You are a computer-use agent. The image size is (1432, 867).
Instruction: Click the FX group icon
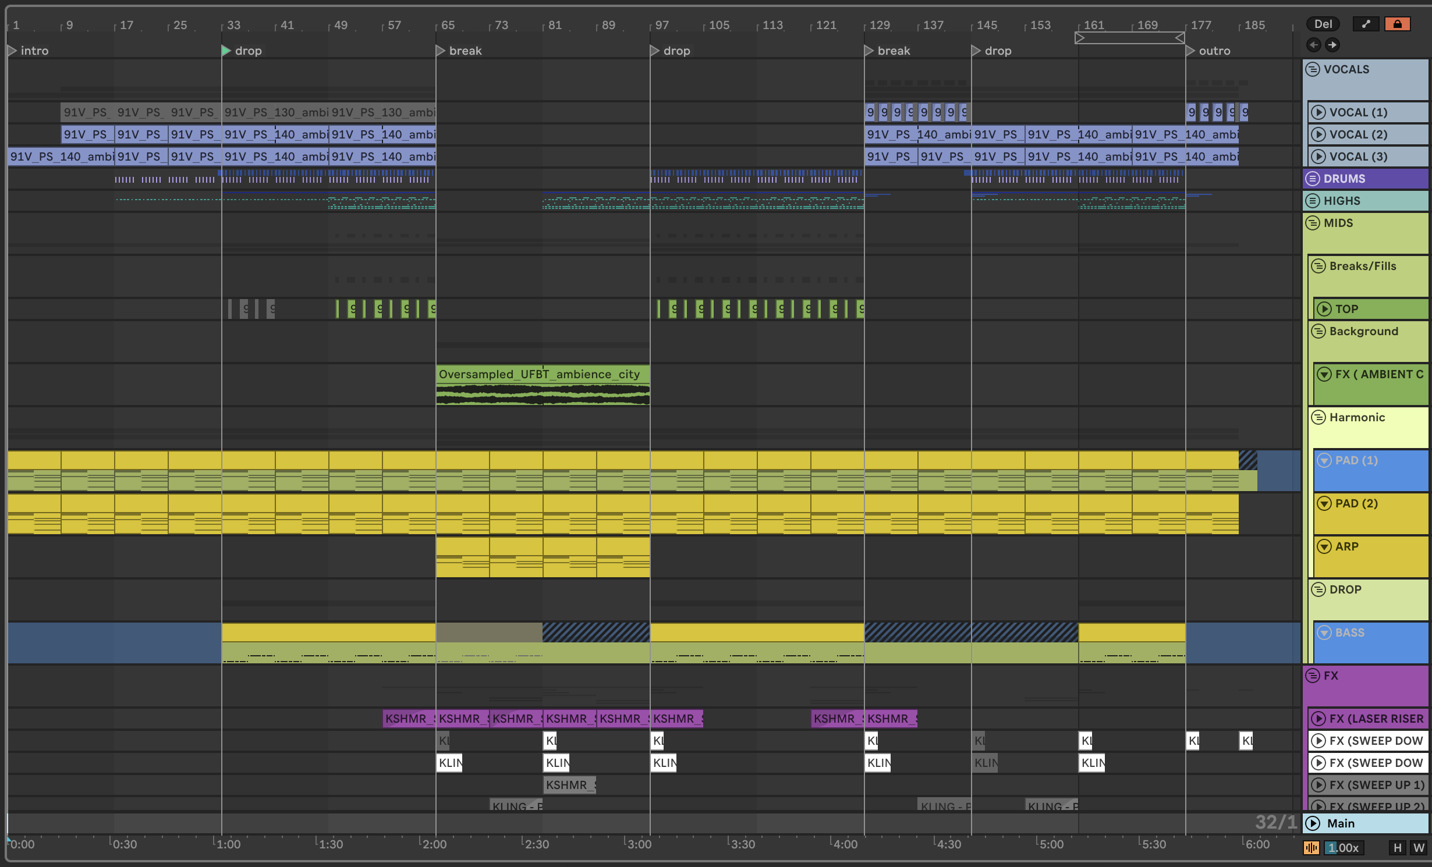(x=1313, y=676)
